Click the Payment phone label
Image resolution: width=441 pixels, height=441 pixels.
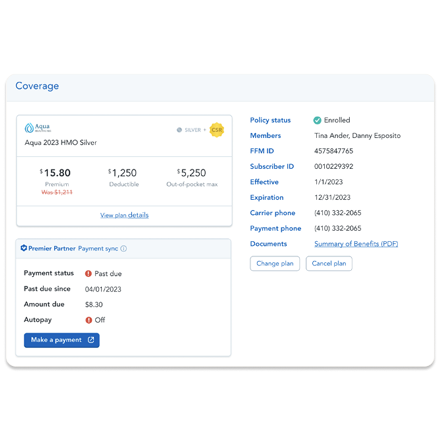pos(276,228)
